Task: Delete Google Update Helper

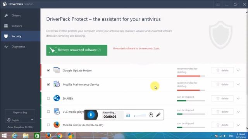Action: pos(222,70)
